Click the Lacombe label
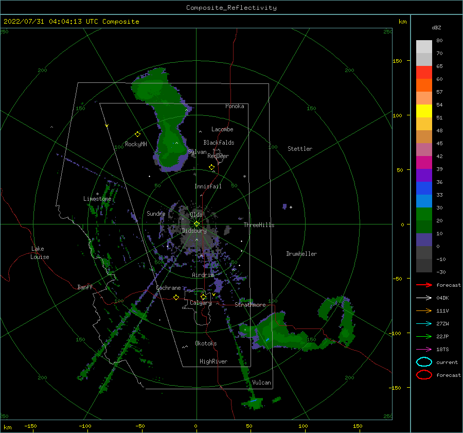The height and width of the screenshot is (433, 463). point(222,129)
